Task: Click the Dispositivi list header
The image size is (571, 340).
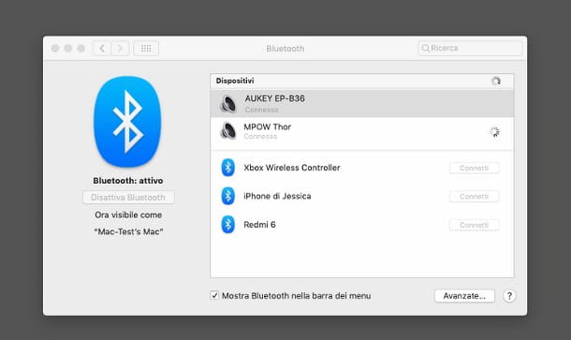Action: pyautogui.click(x=362, y=81)
